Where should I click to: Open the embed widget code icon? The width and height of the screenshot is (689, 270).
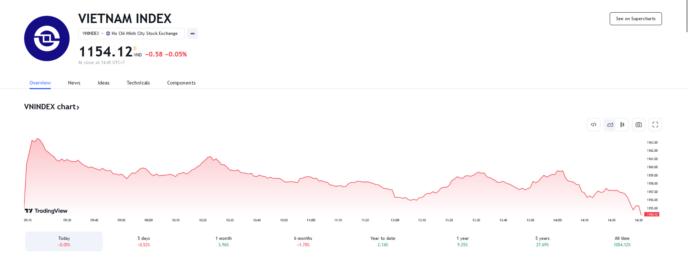pos(594,125)
